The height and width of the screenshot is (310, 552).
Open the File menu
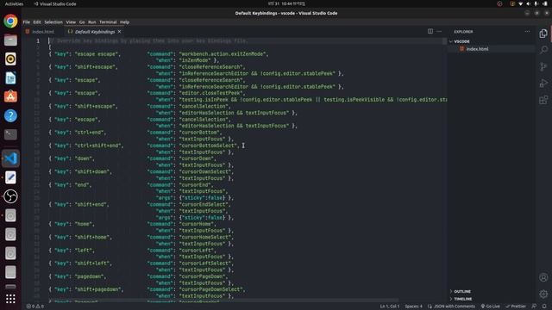27,22
